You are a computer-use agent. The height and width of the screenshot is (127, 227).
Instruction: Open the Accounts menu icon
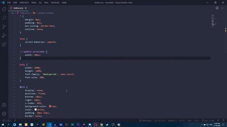(4, 105)
